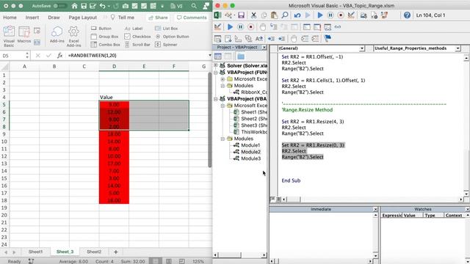Screen dimensions: 470x264
Task: Toggle design mode in the standard VBA toolbar
Action: point(351,15)
